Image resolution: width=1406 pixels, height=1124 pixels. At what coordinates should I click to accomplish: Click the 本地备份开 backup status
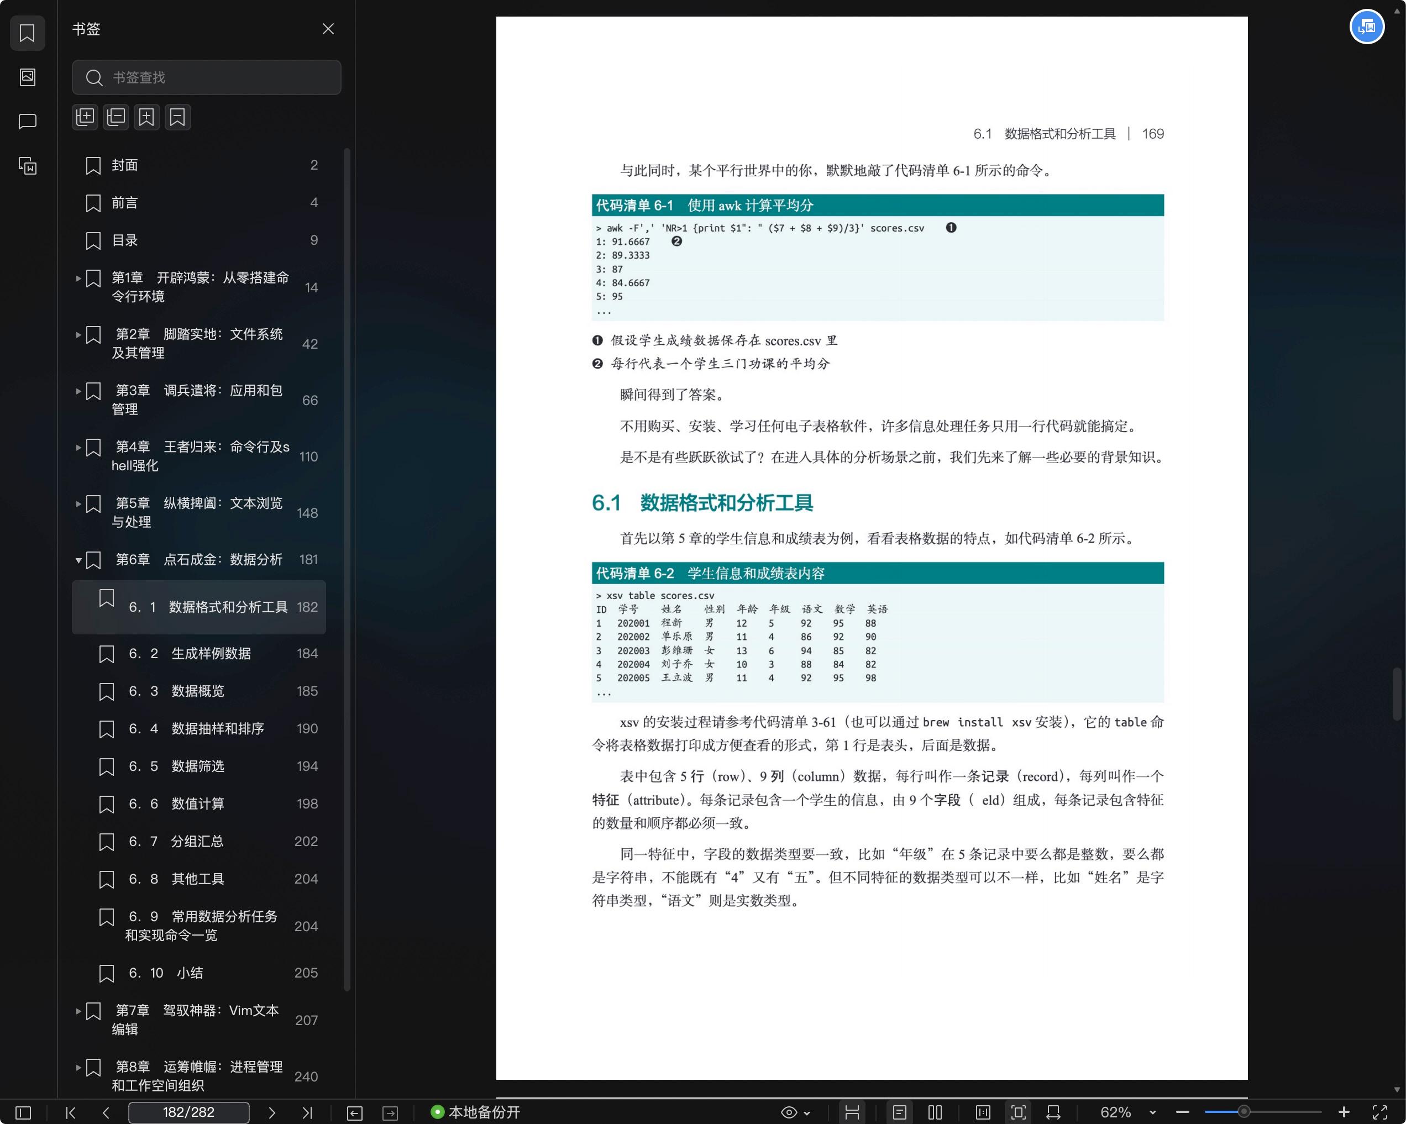[475, 1112]
